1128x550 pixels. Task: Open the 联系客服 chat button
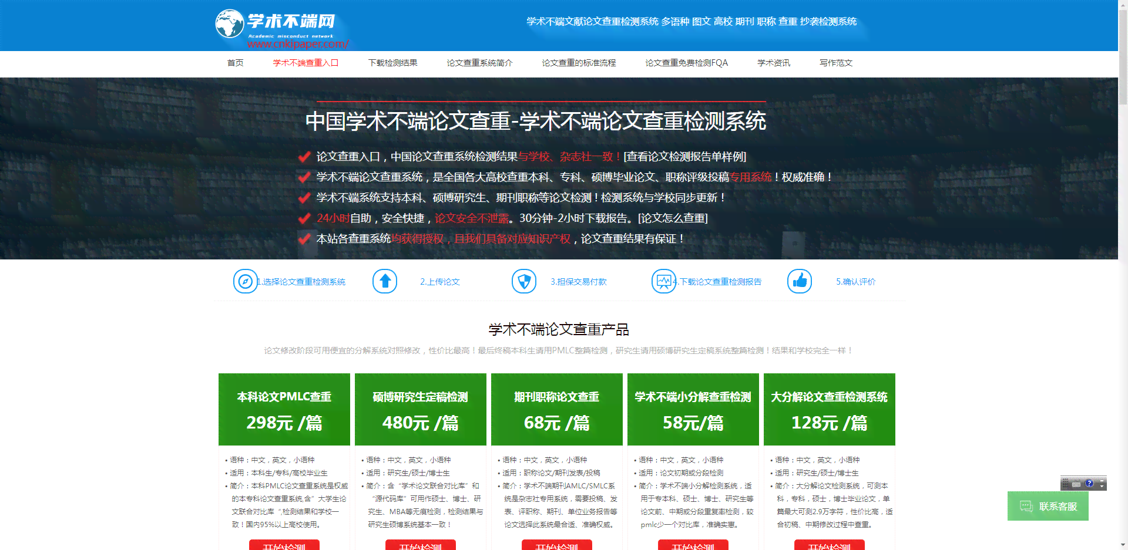tap(1048, 506)
